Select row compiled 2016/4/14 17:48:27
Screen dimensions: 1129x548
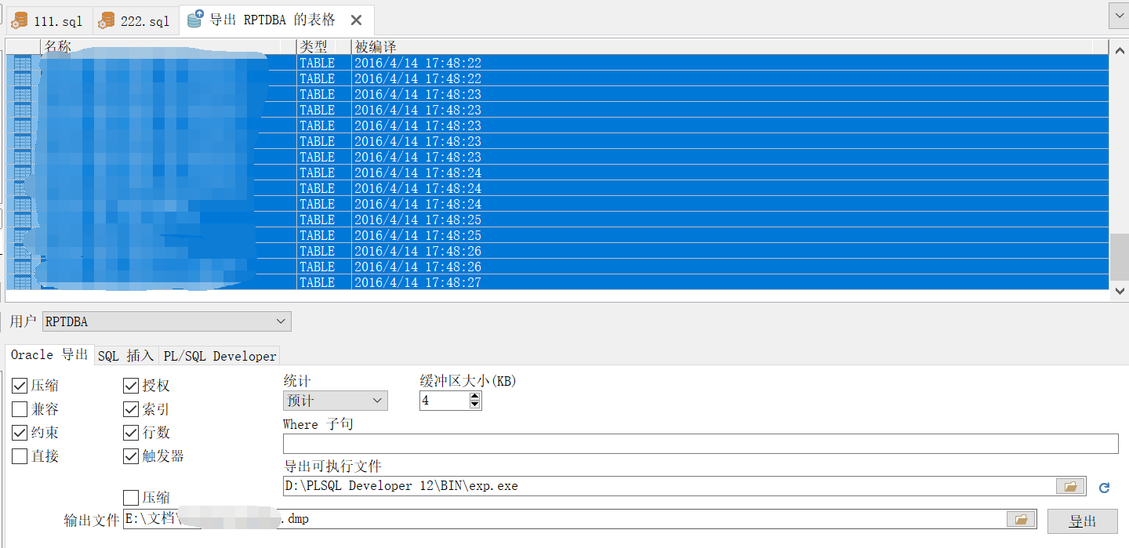tap(557, 282)
